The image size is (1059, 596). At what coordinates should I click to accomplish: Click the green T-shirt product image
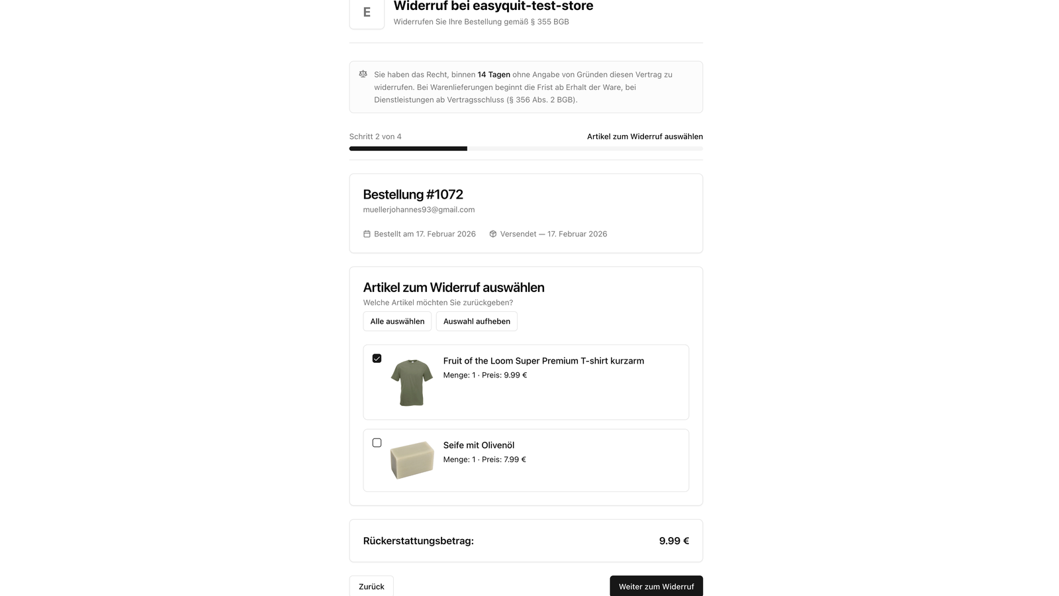412,382
